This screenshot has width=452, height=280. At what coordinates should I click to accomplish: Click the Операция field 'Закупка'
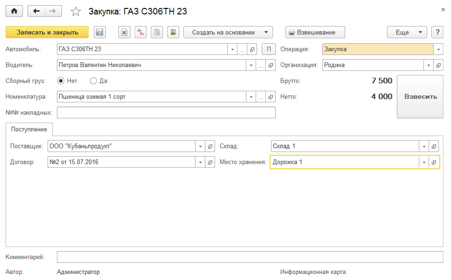(378, 49)
